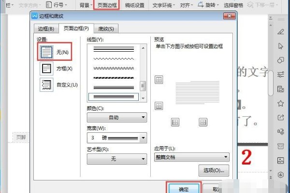Select the 方框(X) box border setting
290x193 pixels.
(x=56, y=69)
